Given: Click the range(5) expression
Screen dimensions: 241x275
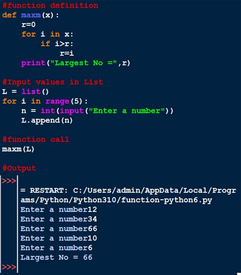Looking at the screenshot, I should (x=64, y=101).
